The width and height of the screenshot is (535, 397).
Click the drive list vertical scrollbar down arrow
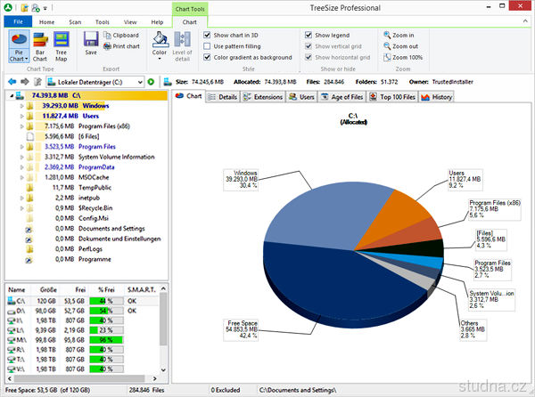coord(163,369)
